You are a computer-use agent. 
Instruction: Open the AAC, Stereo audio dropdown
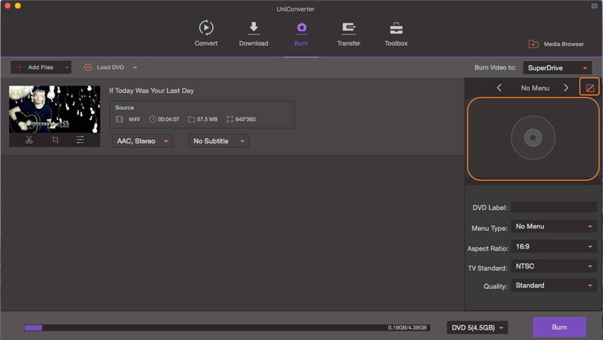[143, 141]
